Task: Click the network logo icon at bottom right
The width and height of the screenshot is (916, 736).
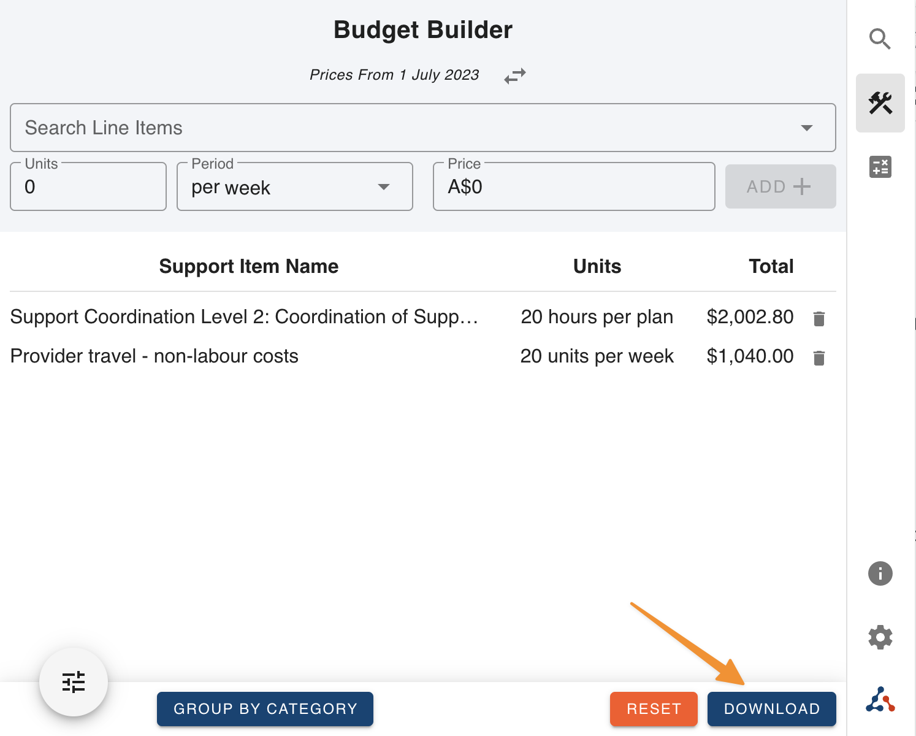Action: (880, 700)
